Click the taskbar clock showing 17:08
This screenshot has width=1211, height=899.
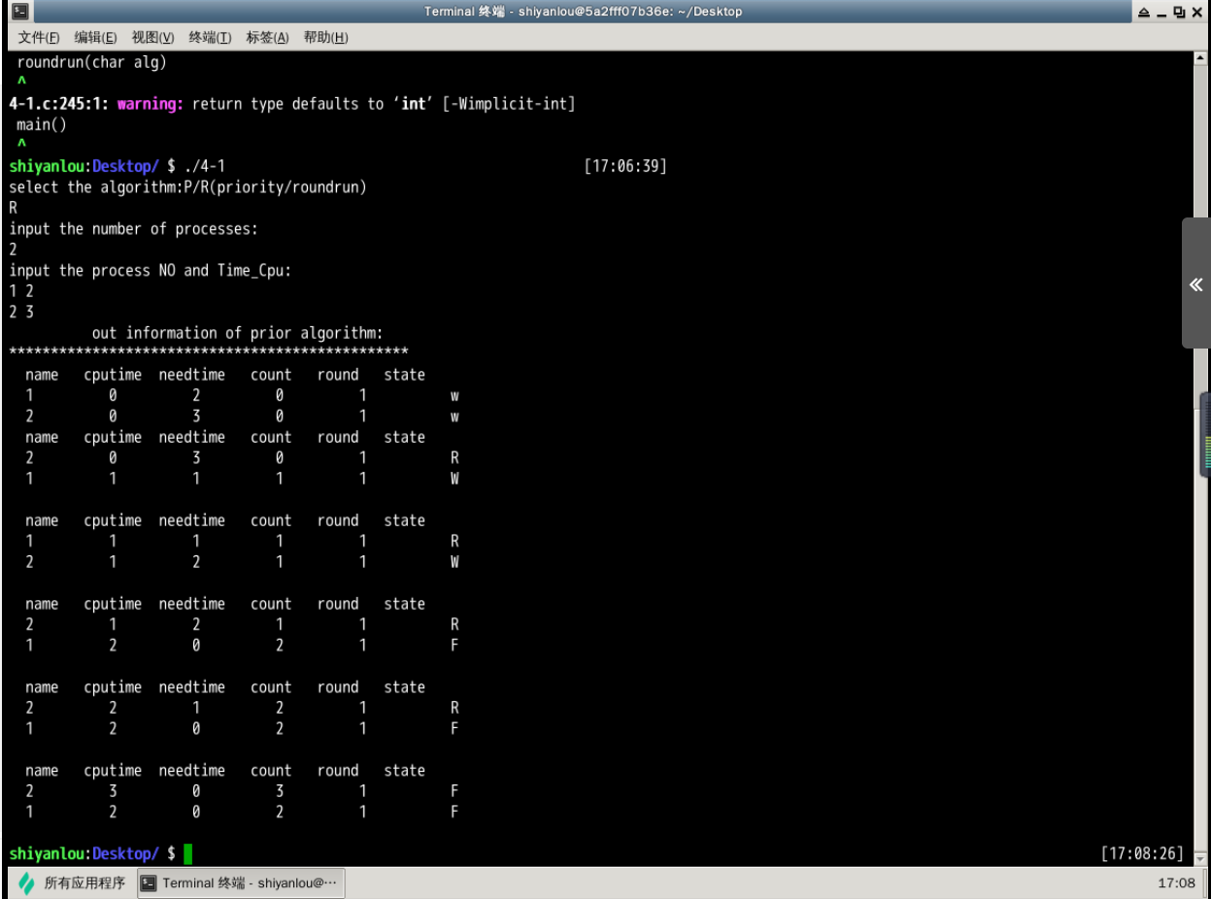pos(1176,883)
